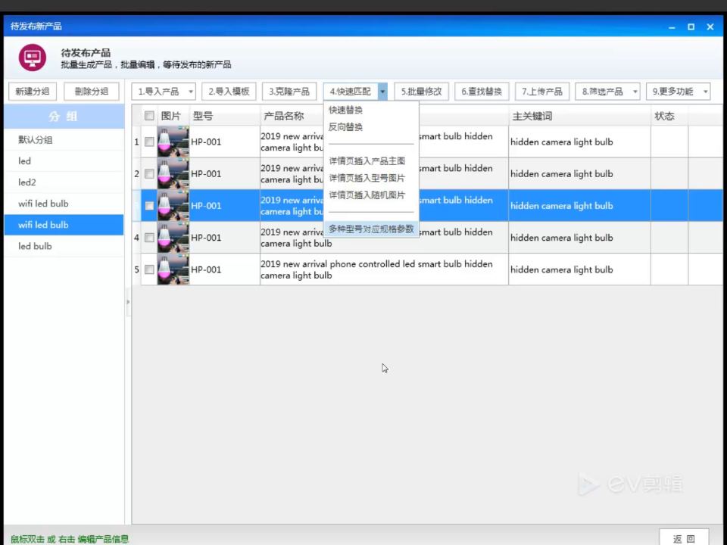This screenshot has height=545, width=727.
Task: Select the led group
Action: click(64, 160)
